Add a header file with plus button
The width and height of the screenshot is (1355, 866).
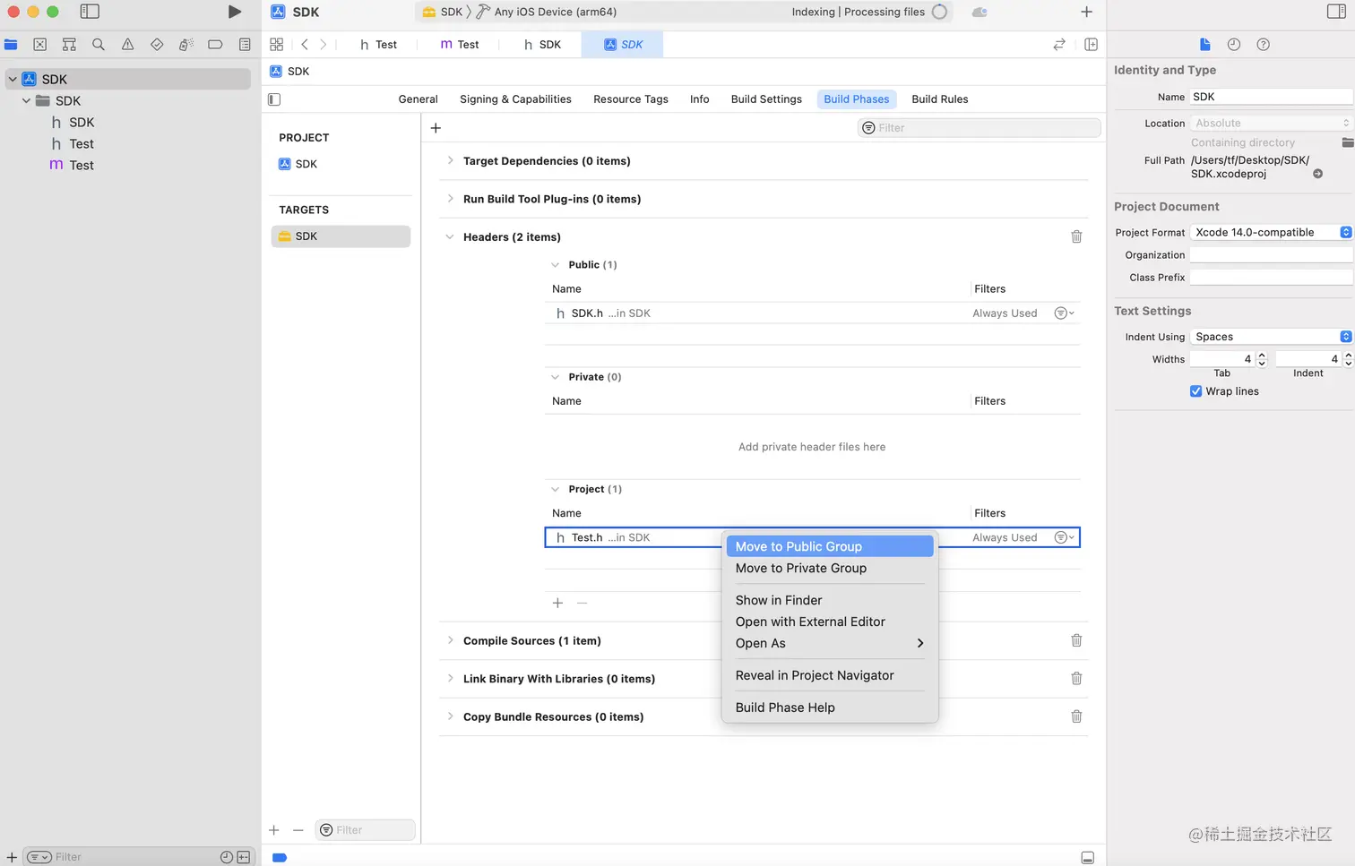(557, 604)
